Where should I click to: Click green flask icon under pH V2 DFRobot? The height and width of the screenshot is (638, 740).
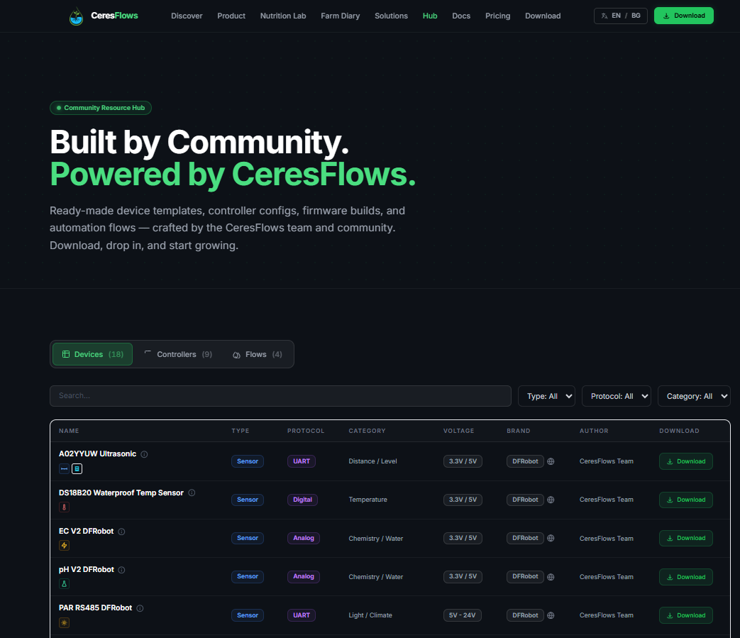[64, 584]
